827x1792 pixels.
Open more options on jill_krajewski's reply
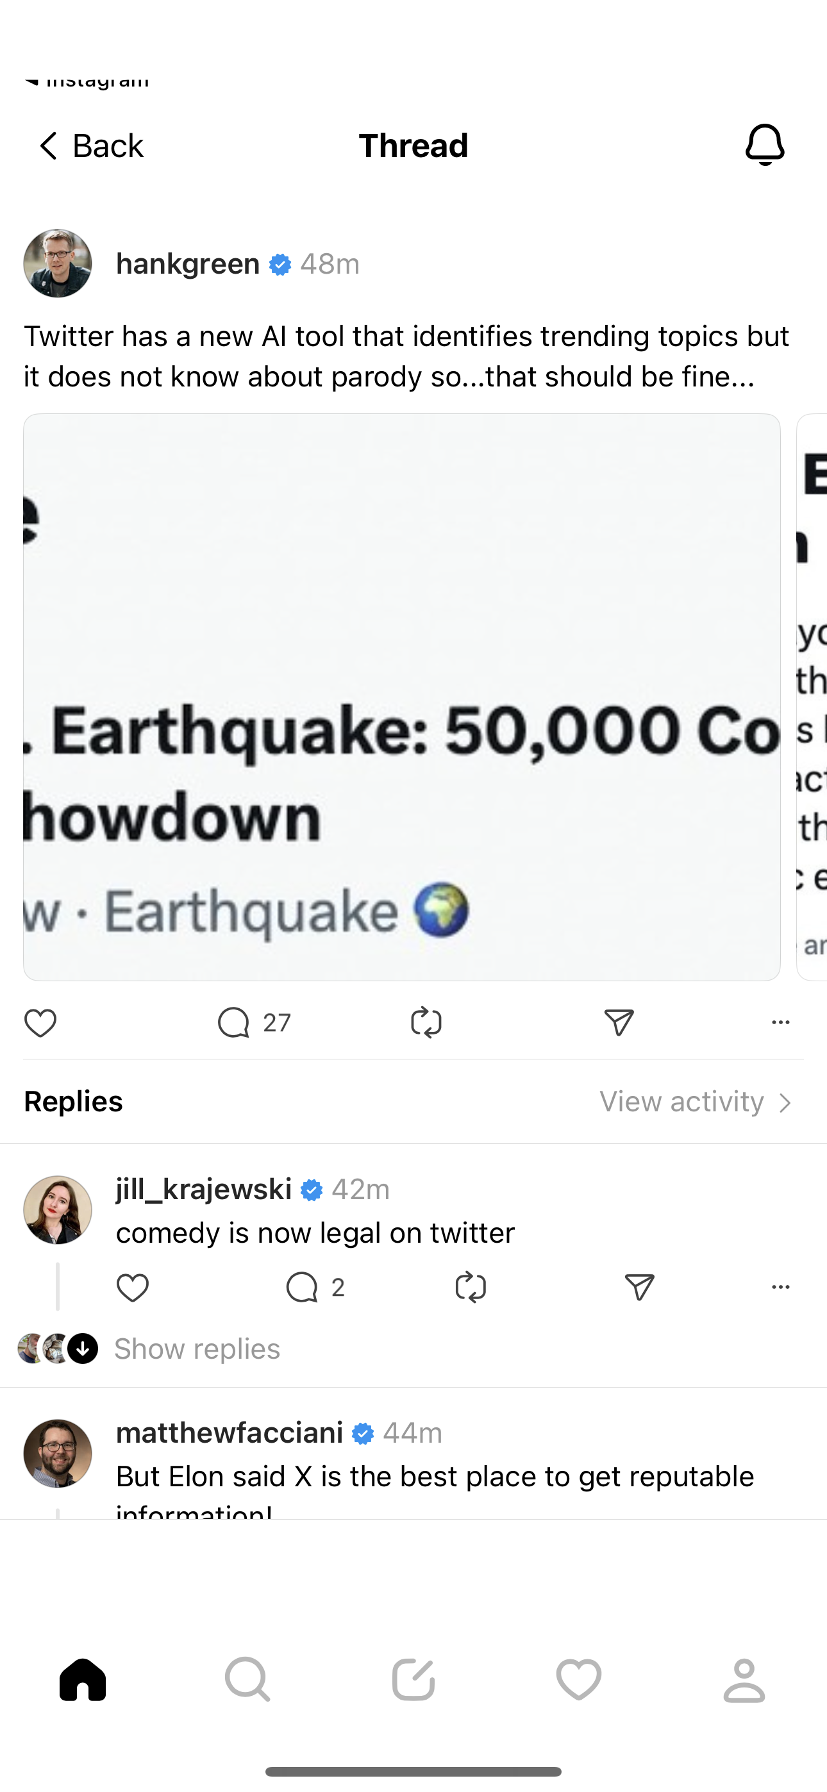click(x=780, y=1287)
